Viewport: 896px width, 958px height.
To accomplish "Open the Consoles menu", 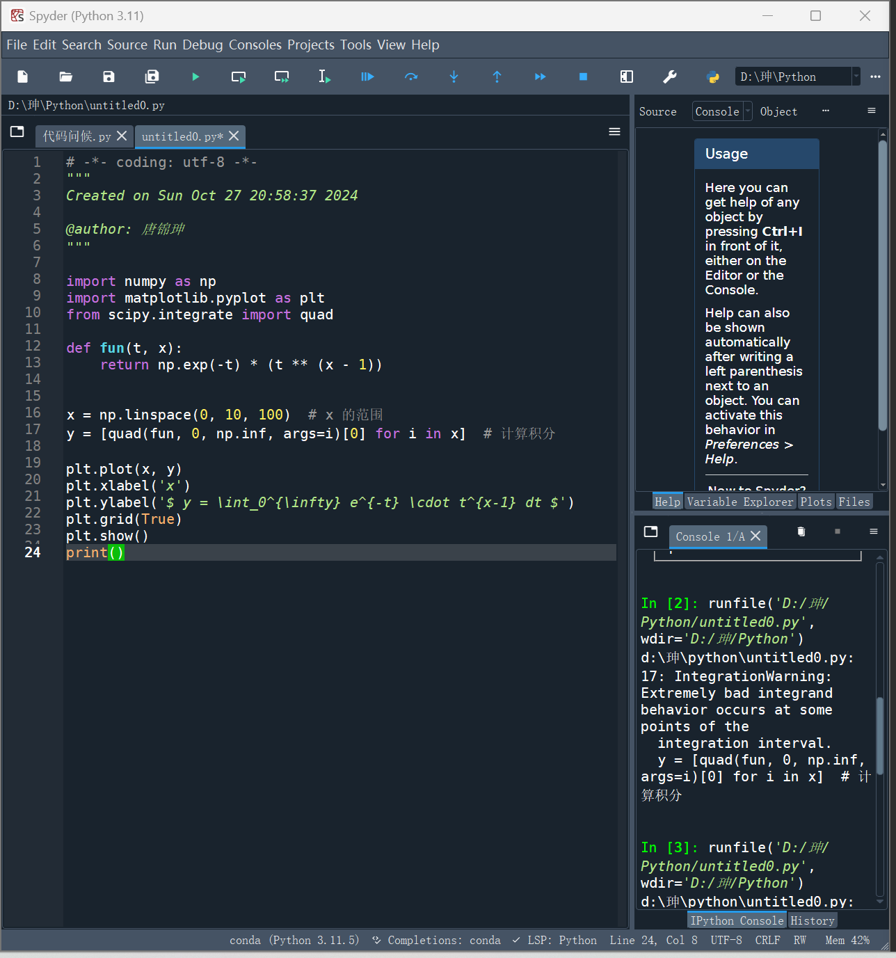I will (255, 45).
